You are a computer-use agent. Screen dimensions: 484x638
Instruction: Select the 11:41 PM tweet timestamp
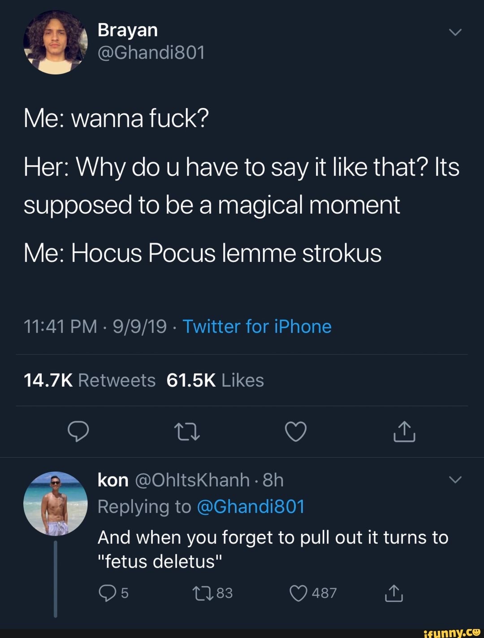(x=60, y=326)
